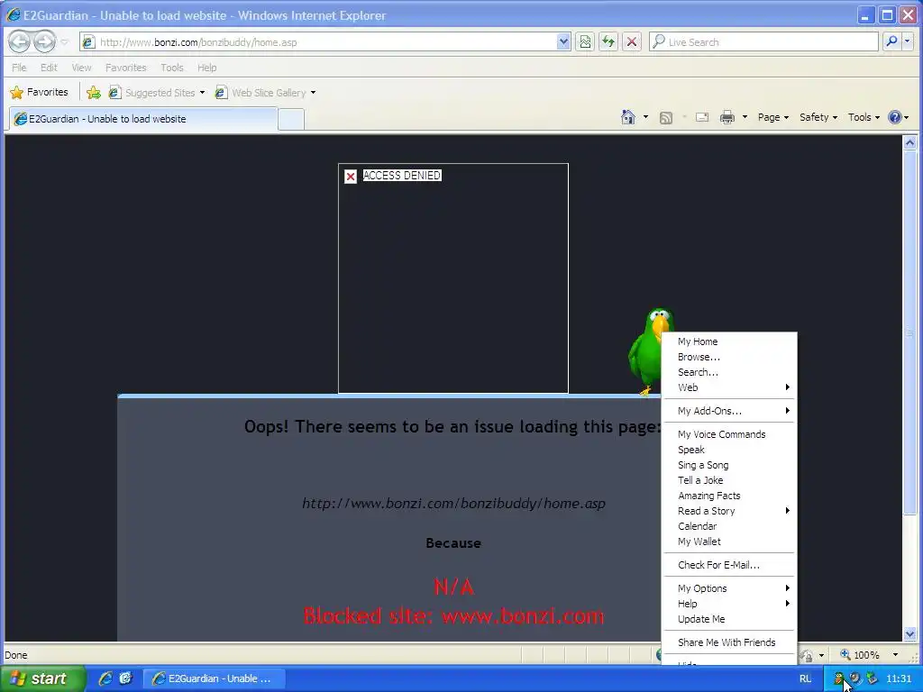The height and width of the screenshot is (692, 923).
Task: Choose Tell a Joke menu entry
Action: 730,480
